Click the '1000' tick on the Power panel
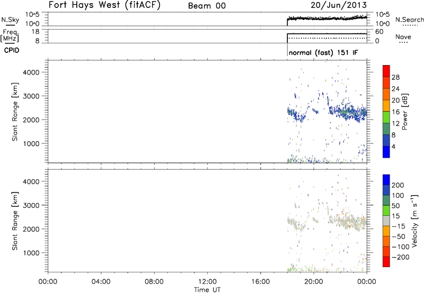 point(31,143)
